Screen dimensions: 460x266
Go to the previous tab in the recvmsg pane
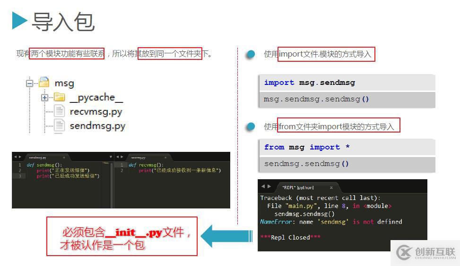(x=117, y=157)
